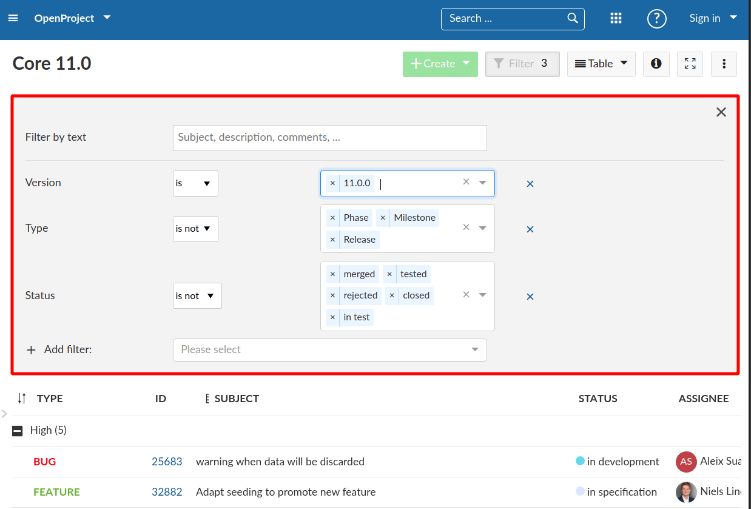Open the more options three-dot menu
This screenshot has height=509, width=751.
point(724,64)
